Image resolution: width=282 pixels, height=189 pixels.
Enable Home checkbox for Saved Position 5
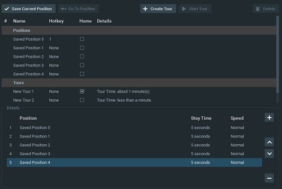[x=82, y=39]
